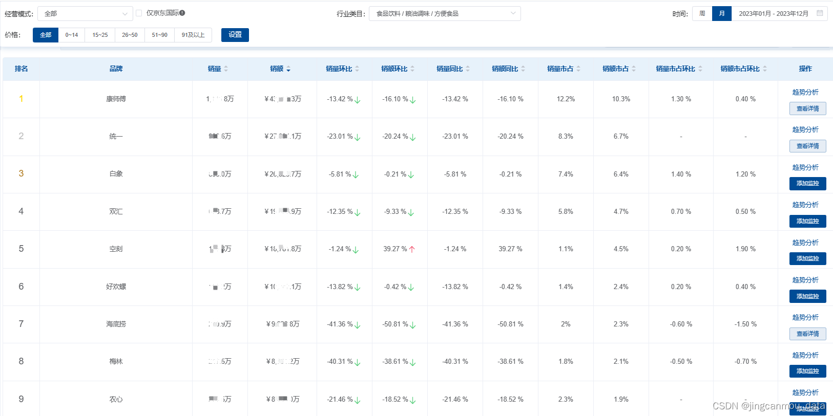Select the 全部 price filter

pos(46,35)
